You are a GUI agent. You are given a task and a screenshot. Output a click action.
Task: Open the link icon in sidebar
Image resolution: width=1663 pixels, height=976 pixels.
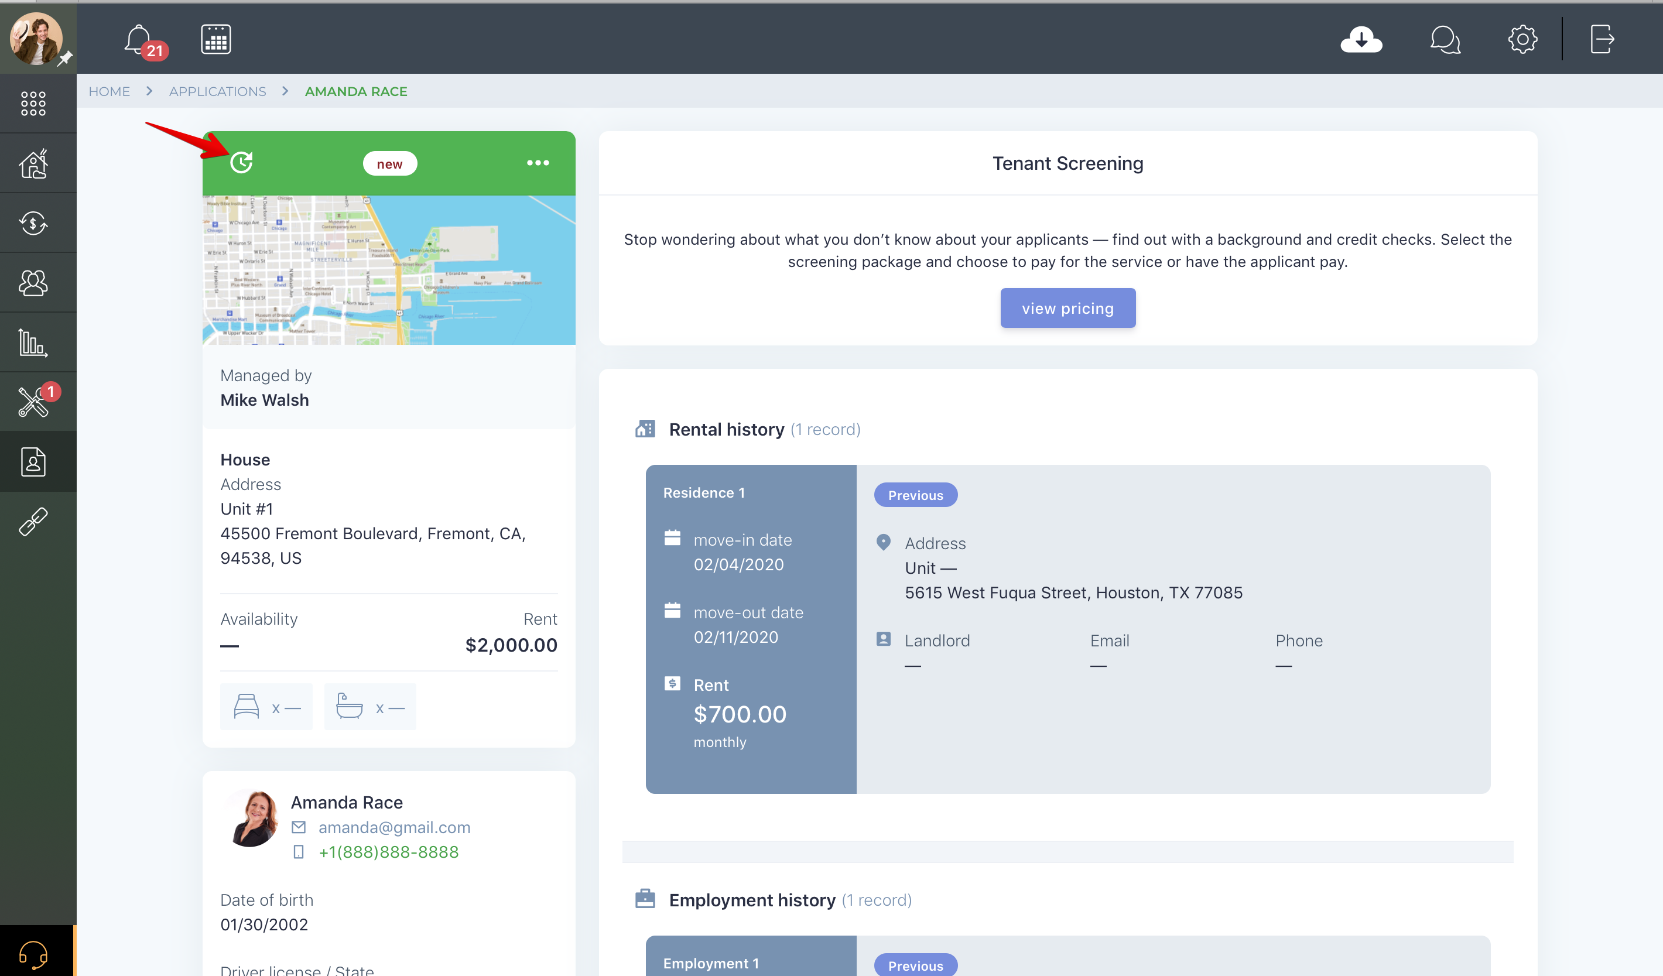point(33,521)
